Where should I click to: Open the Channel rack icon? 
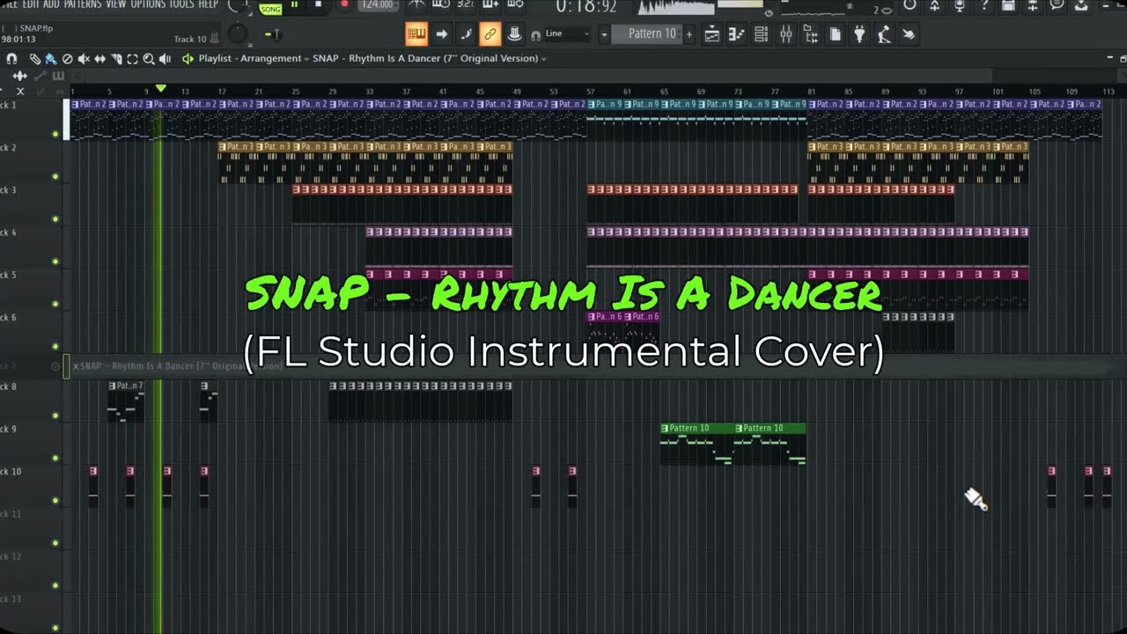coord(761,34)
